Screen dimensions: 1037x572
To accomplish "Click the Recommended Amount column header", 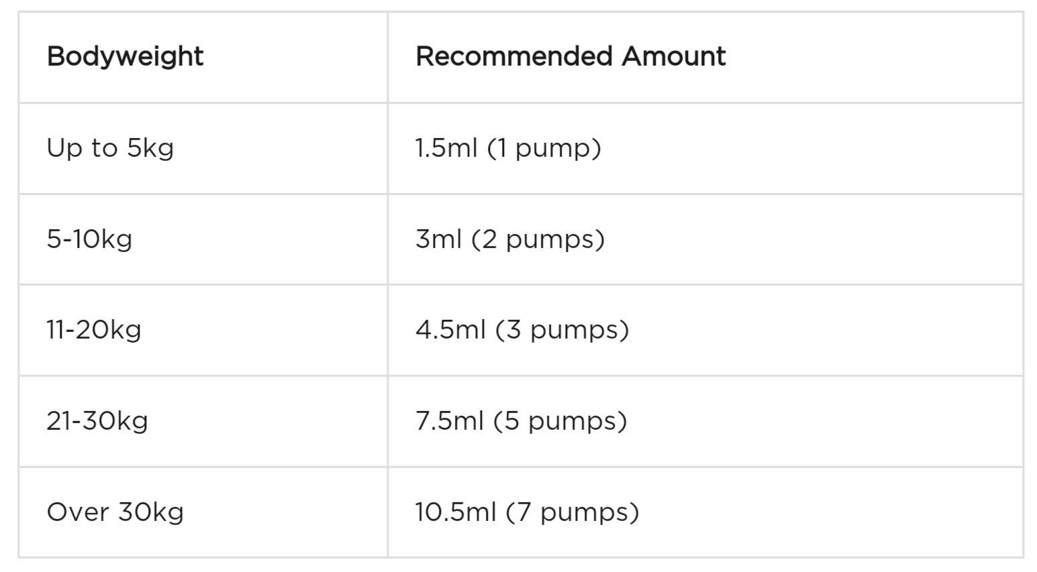I will coord(570,56).
